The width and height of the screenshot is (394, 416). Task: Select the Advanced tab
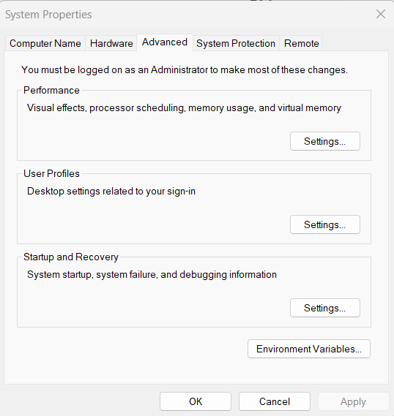pos(165,42)
